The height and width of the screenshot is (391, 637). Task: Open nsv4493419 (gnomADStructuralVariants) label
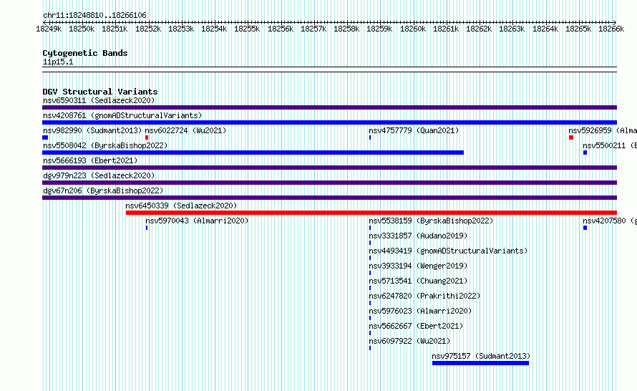pyautogui.click(x=448, y=251)
